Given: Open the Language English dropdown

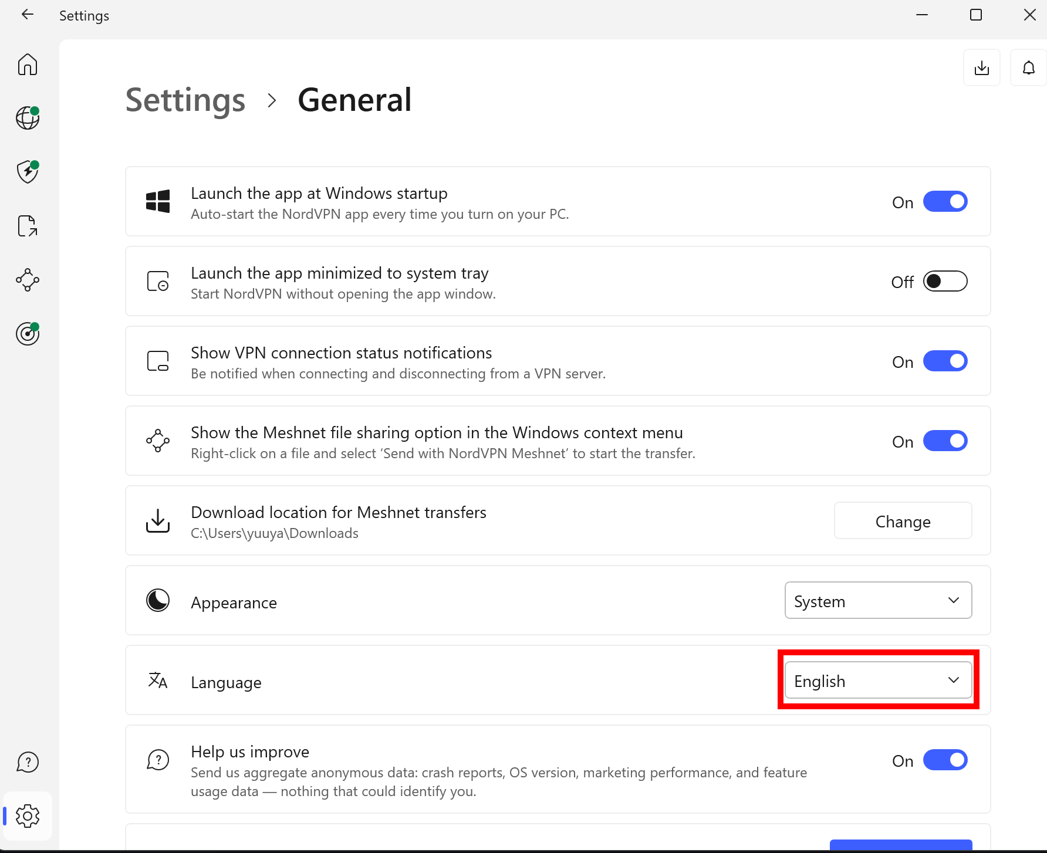Looking at the screenshot, I should coord(878,680).
